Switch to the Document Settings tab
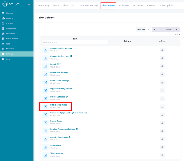 88,5
